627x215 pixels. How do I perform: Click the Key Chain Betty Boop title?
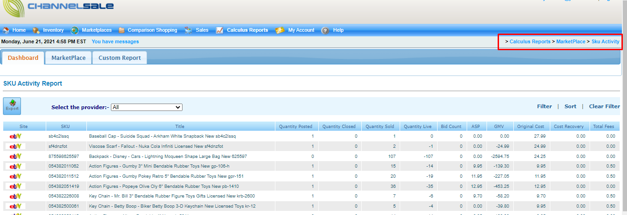coord(172,206)
